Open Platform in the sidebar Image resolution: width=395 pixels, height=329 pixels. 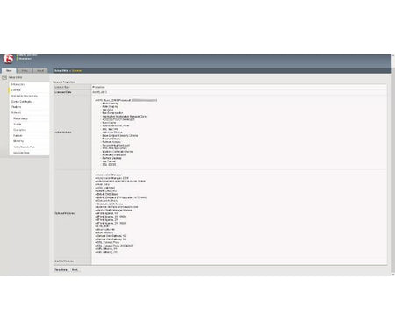[16, 107]
